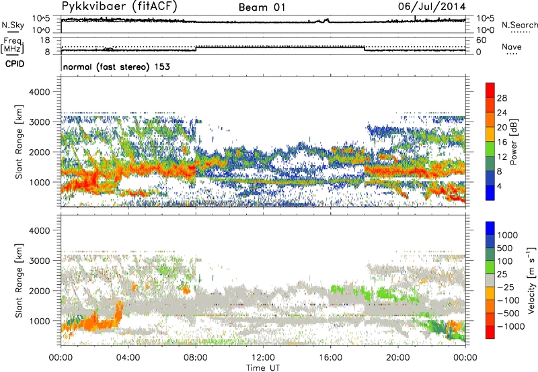Click the '2000' tick of velocity plot axis
Viewport: 538px width, 372px height.
tap(41, 291)
